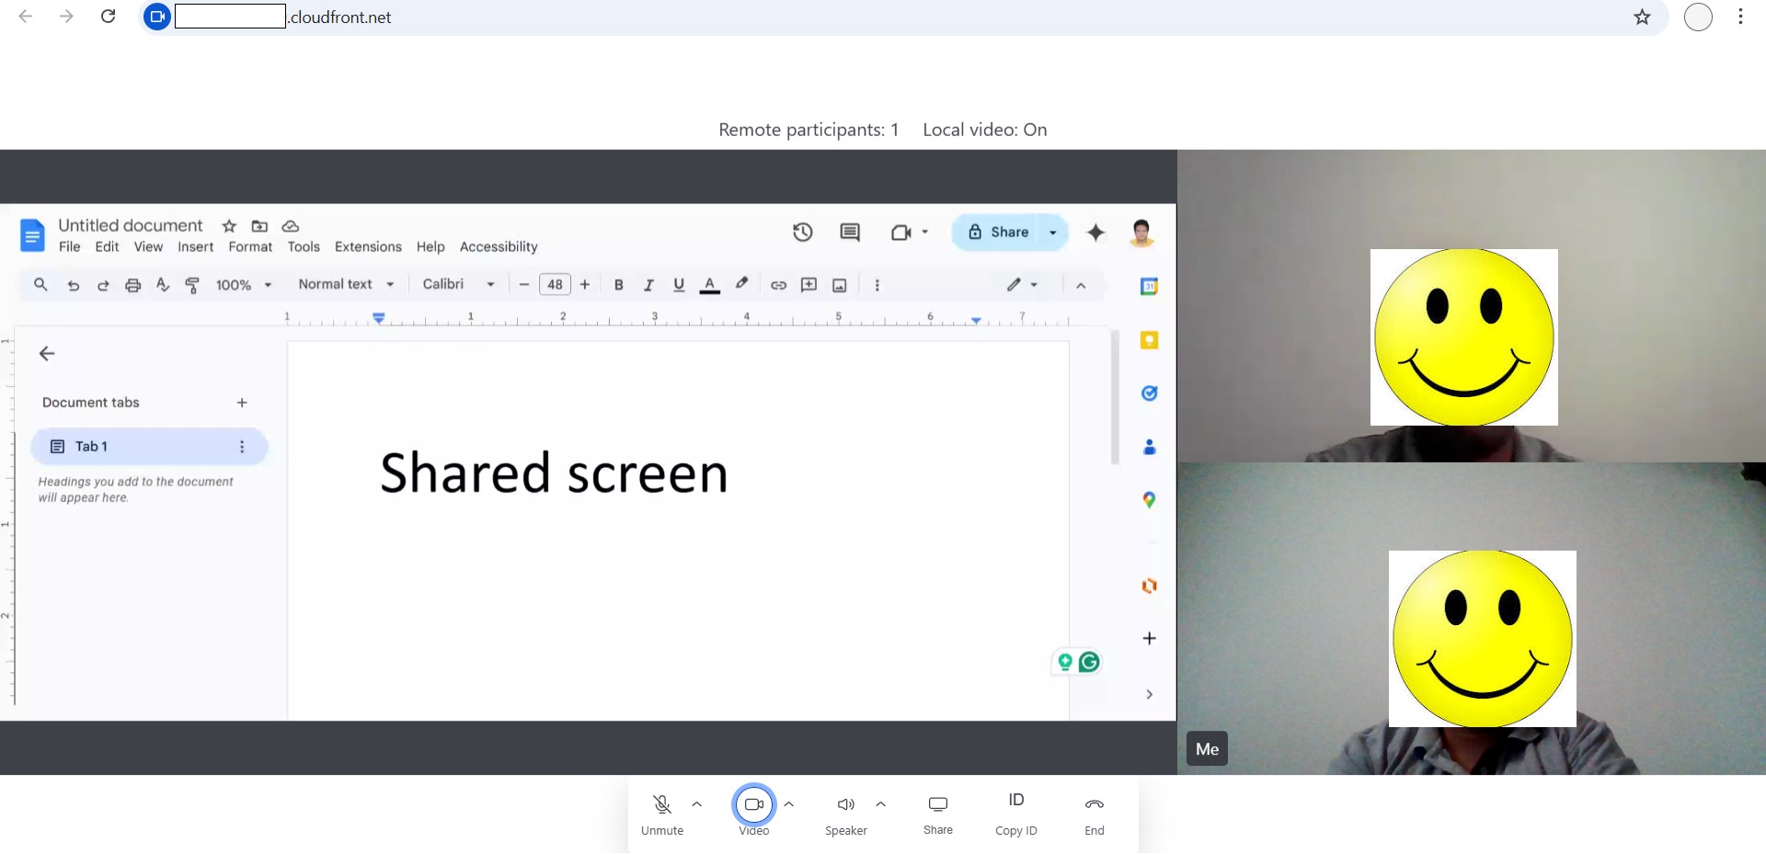Viewport: 1766px width, 854px height.
Task: Unmute the microphone
Action: coord(662,804)
